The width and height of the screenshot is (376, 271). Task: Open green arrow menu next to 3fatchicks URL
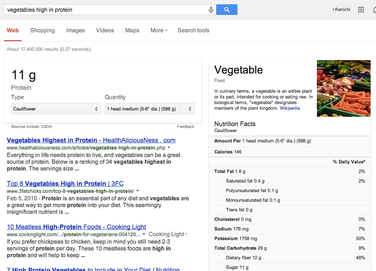click(137, 191)
